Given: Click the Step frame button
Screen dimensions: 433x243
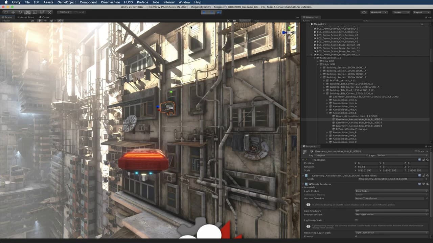Looking at the screenshot, I should coord(219,12).
